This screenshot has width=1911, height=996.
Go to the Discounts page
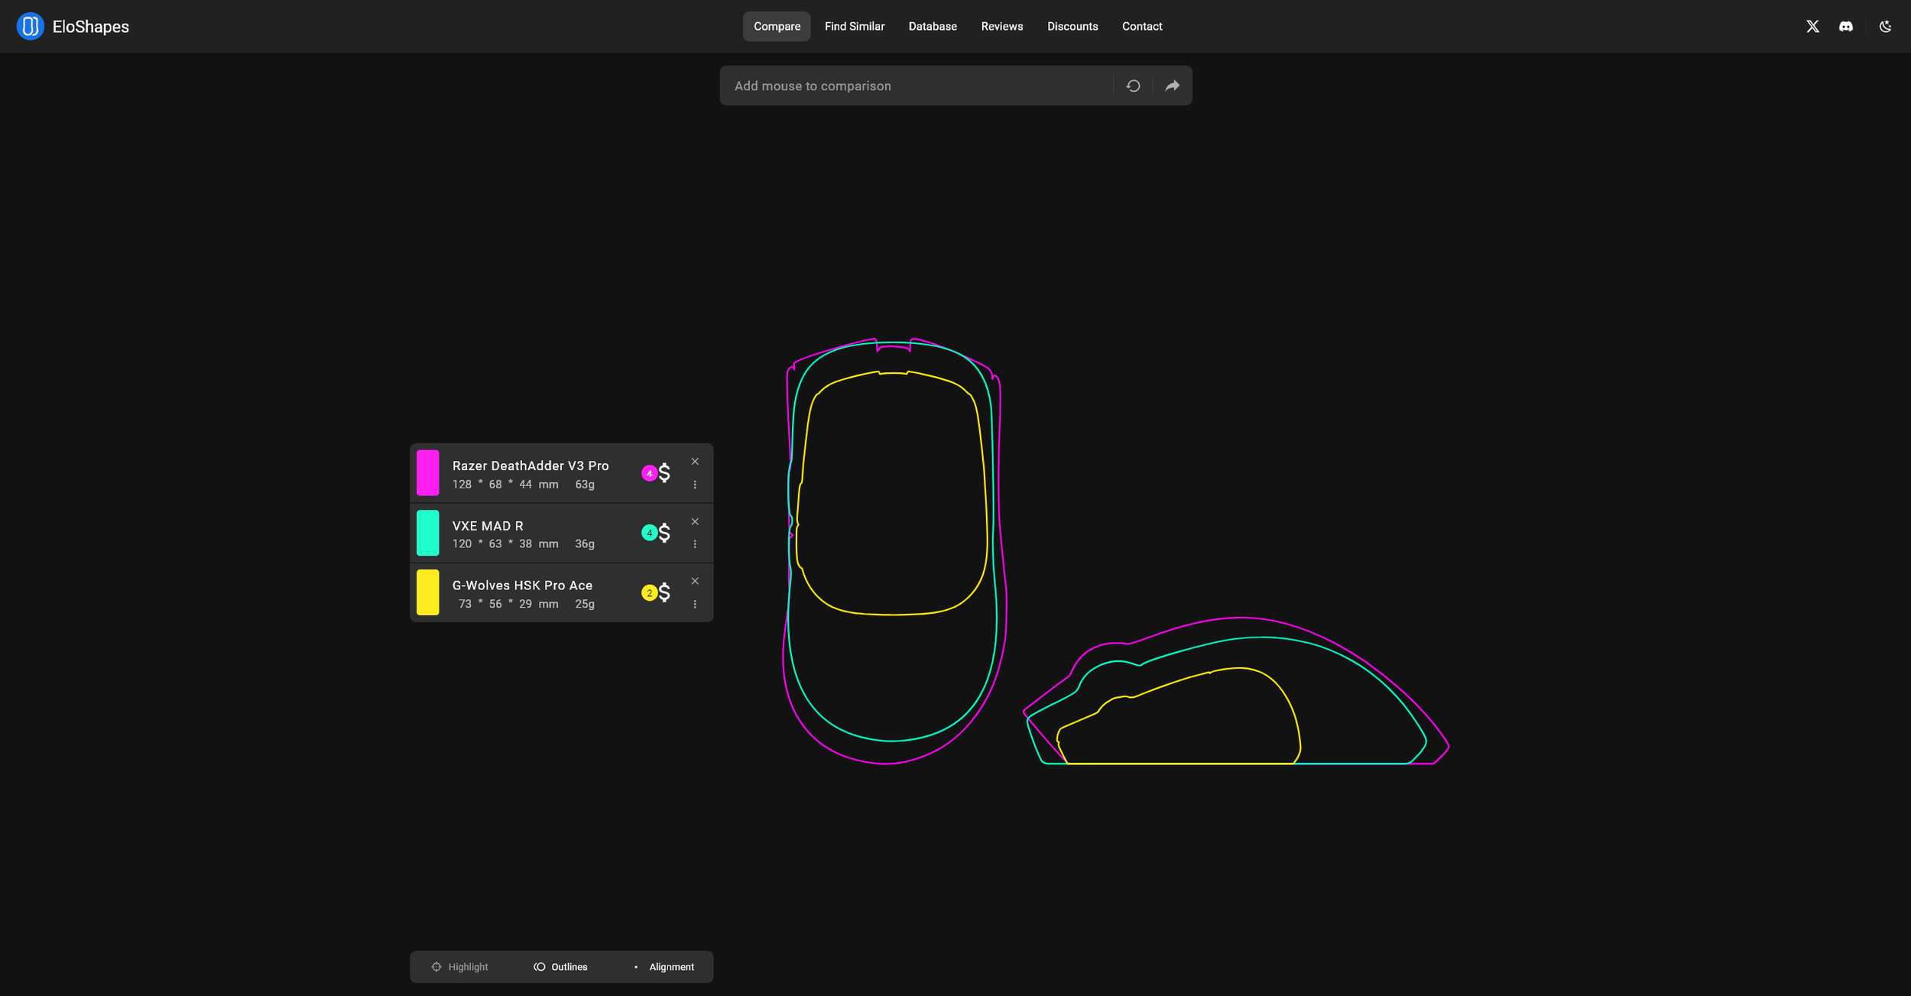(x=1072, y=26)
